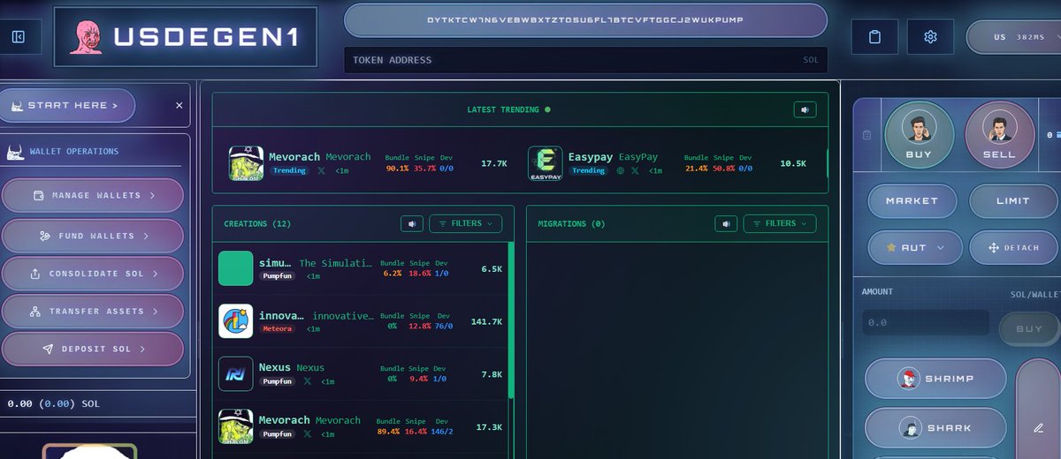The image size is (1061, 459).
Task: Click the Meteora badge under innovative
Action: point(278,328)
